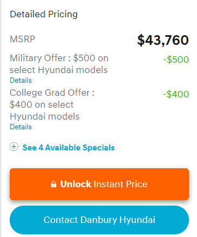
Task: Select the -$500 discount amount
Action: (x=176, y=60)
